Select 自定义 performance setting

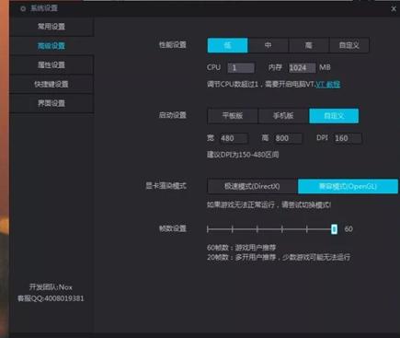[x=349, y=45]
